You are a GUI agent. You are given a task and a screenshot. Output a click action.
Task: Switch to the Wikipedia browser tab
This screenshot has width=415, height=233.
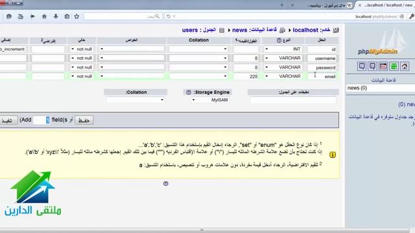point(328,5)
